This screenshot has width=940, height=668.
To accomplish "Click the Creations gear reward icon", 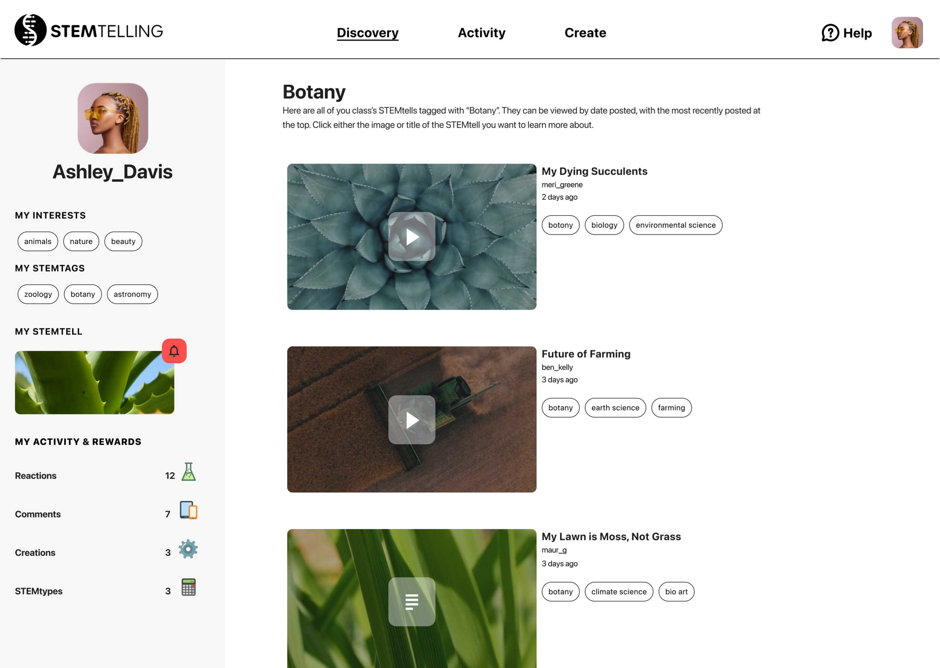I will coord(188,549).
